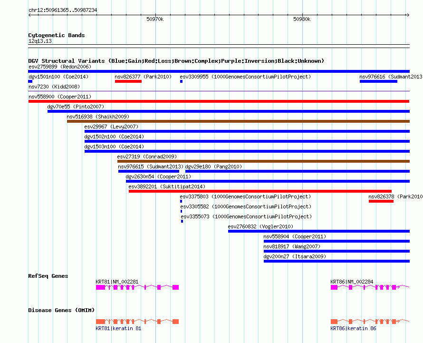
Task: Click the esv3892201 (Suktitipat2014) label
Action: point(167,186)
